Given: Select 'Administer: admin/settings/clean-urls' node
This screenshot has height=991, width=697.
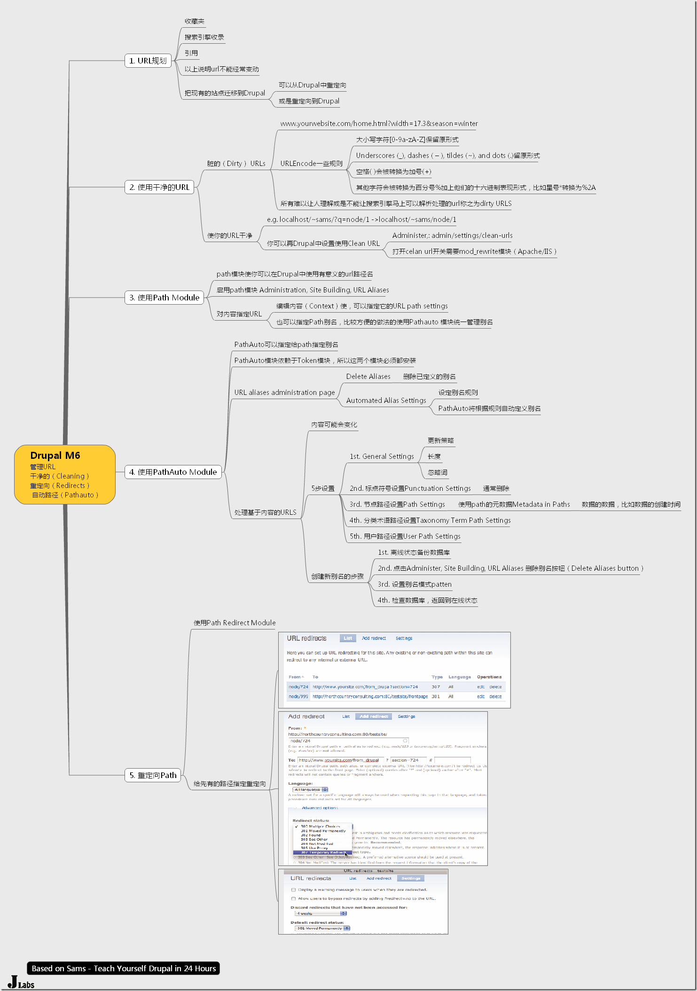Looking at the screenshot, I should pyautogui.click(x=452, y=236).
